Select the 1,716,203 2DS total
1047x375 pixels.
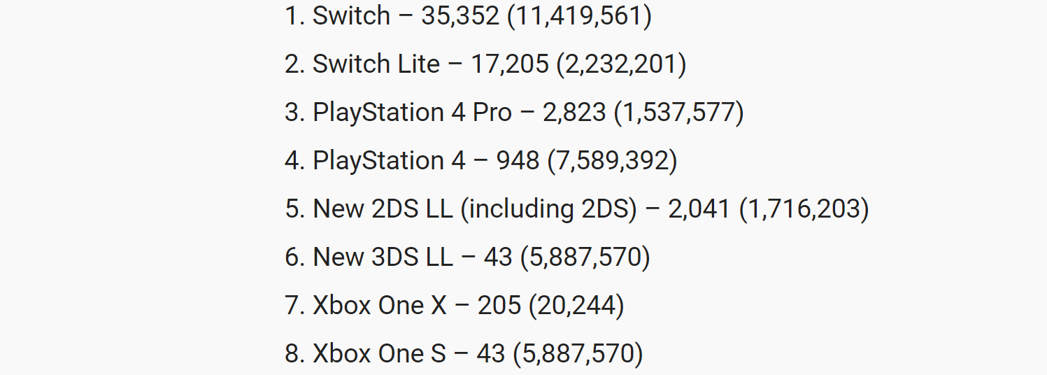804,208
